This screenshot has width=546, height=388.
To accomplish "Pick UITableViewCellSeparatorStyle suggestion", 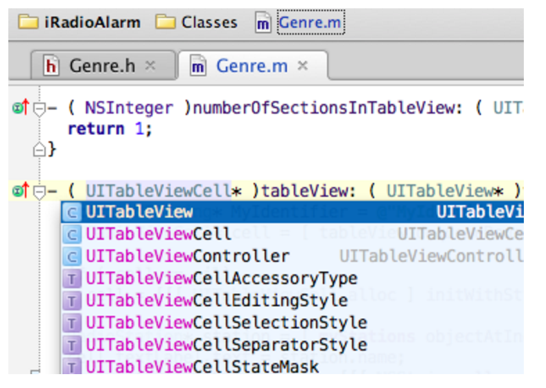I will 292,345.
